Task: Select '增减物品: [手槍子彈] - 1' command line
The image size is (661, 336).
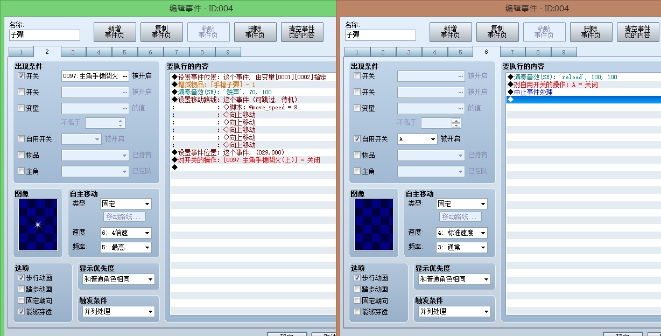Action: coord(253,85)
